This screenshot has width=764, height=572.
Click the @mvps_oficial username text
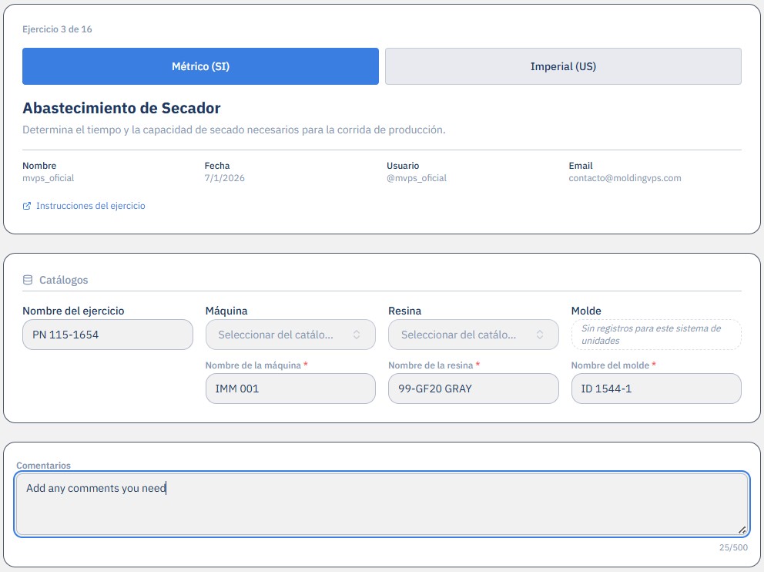[x=417, y=178]
